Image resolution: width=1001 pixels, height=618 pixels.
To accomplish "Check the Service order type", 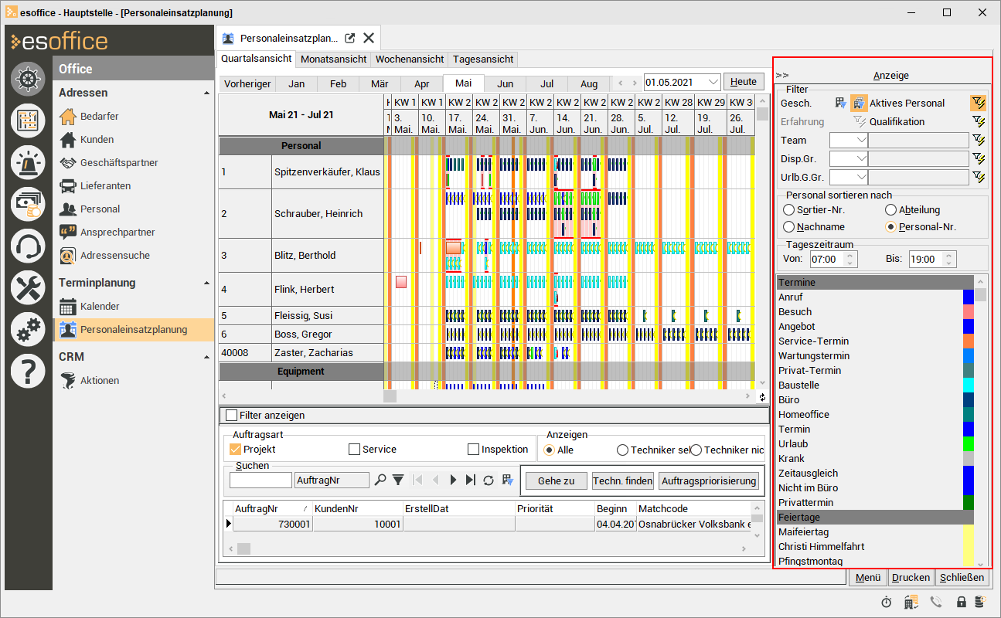I will click(x=355, y=449).
